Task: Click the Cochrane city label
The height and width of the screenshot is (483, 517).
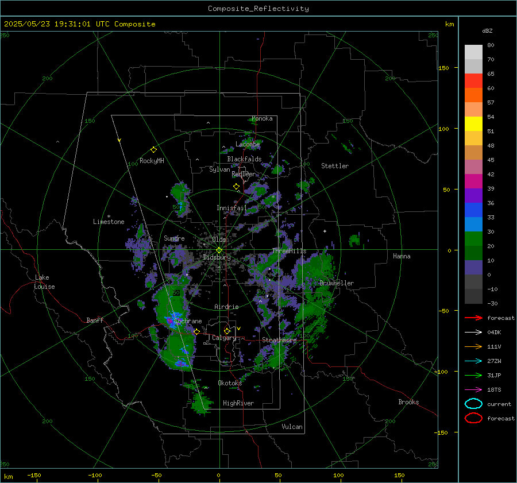Action: 188,321
